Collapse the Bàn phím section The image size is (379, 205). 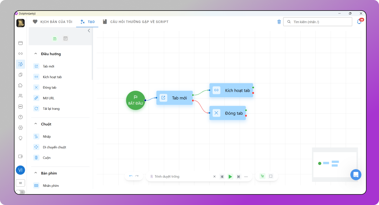(35, 173)
